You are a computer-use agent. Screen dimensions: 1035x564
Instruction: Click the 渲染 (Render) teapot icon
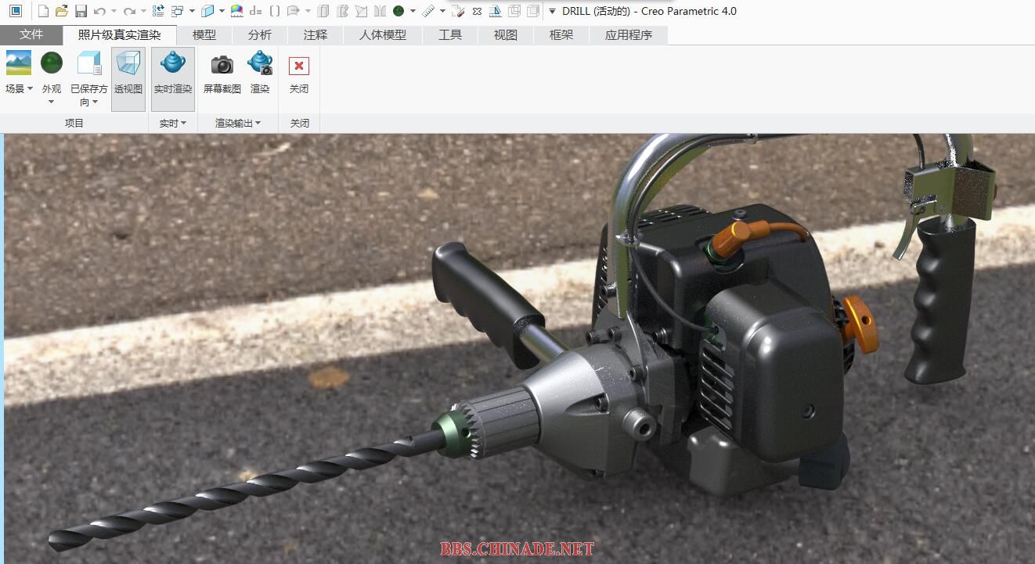(x=260, y=63)
